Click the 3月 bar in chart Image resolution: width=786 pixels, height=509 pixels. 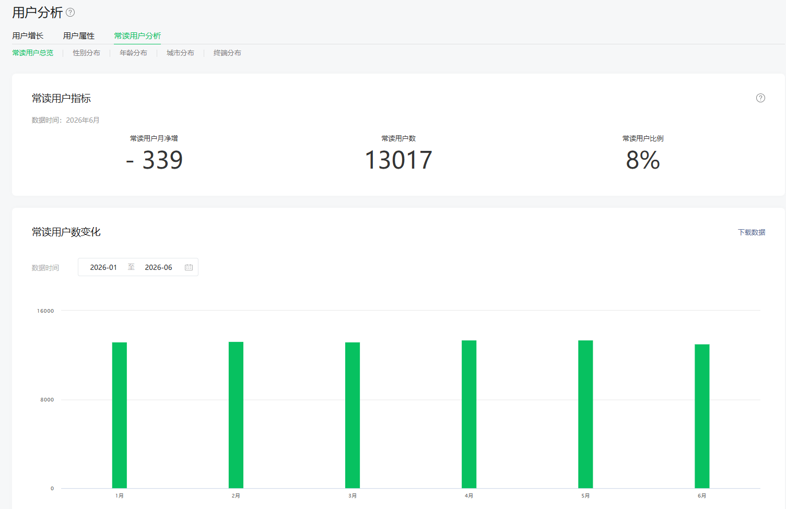tap(353, 415)
